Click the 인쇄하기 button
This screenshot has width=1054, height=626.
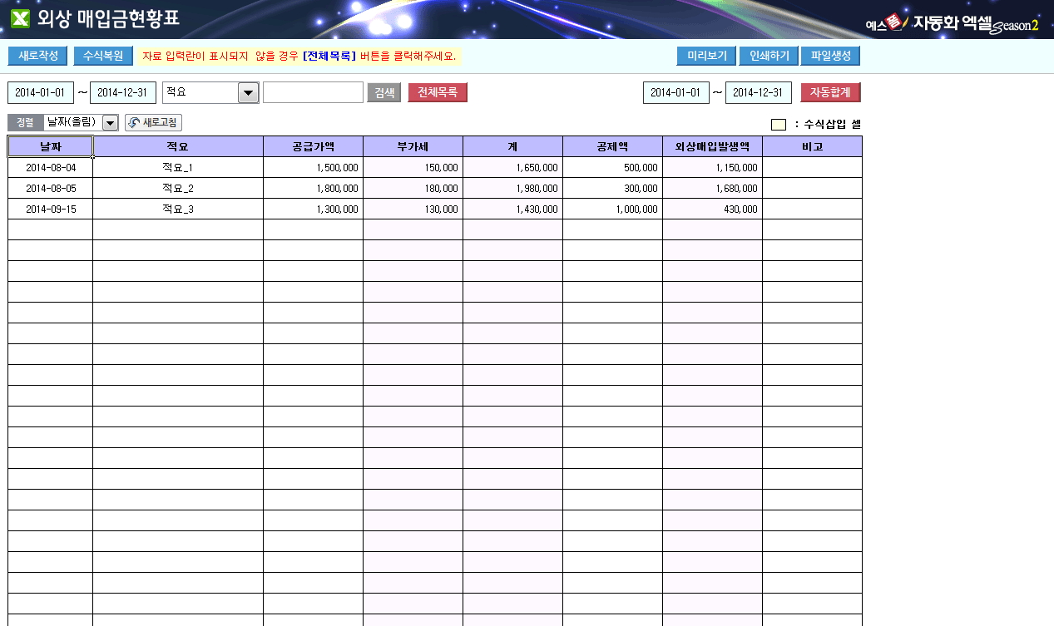(x=769, y=56)
